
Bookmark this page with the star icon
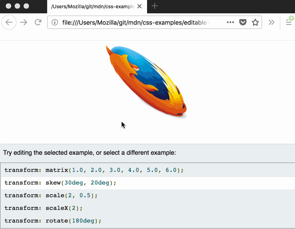(255, 22)
